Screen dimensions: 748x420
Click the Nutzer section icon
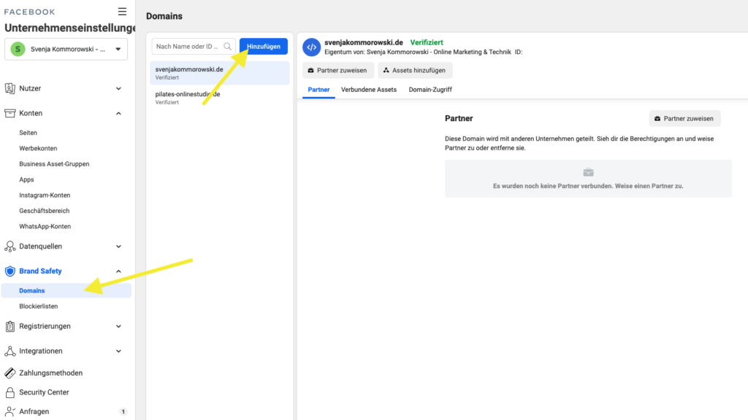9,88
